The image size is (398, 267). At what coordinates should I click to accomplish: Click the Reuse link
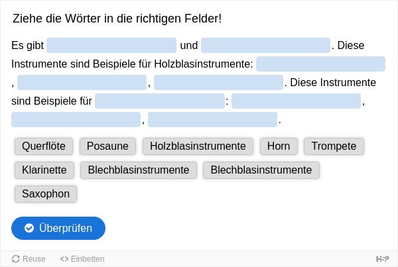coord(29,259)
